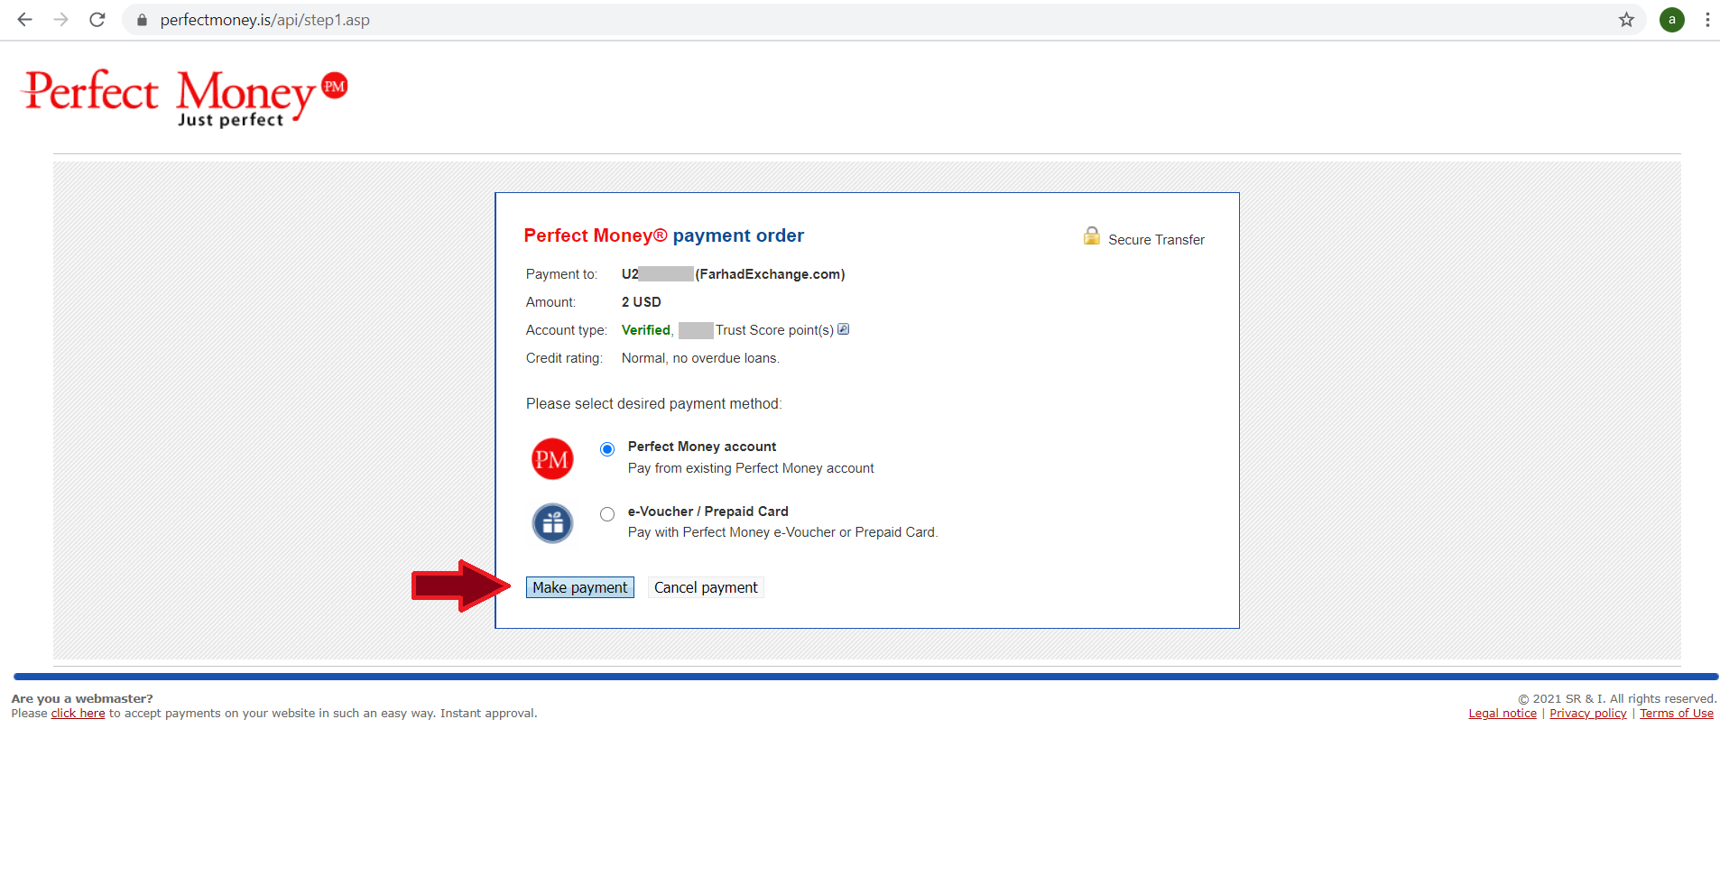Image resolution: width=1720 pixels, height=876 pixels.
Task: Click the padlock icon in address bar
Action: pos(142,20)
